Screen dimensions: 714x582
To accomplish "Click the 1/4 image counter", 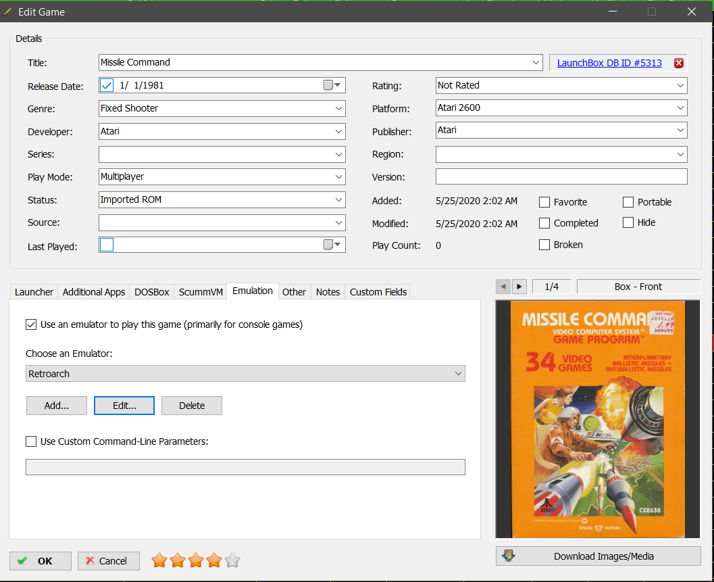I will (x=551, y=287).
